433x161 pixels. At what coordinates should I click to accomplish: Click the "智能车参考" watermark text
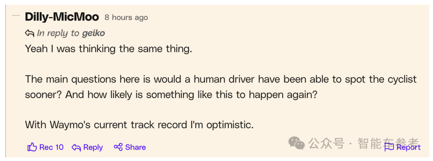pyautogui.click(x=388, y=143)
